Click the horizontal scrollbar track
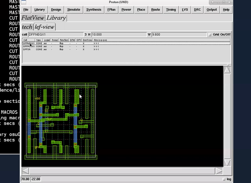The height and width of the screenshot is (183, 251). (x=122, y=171)
